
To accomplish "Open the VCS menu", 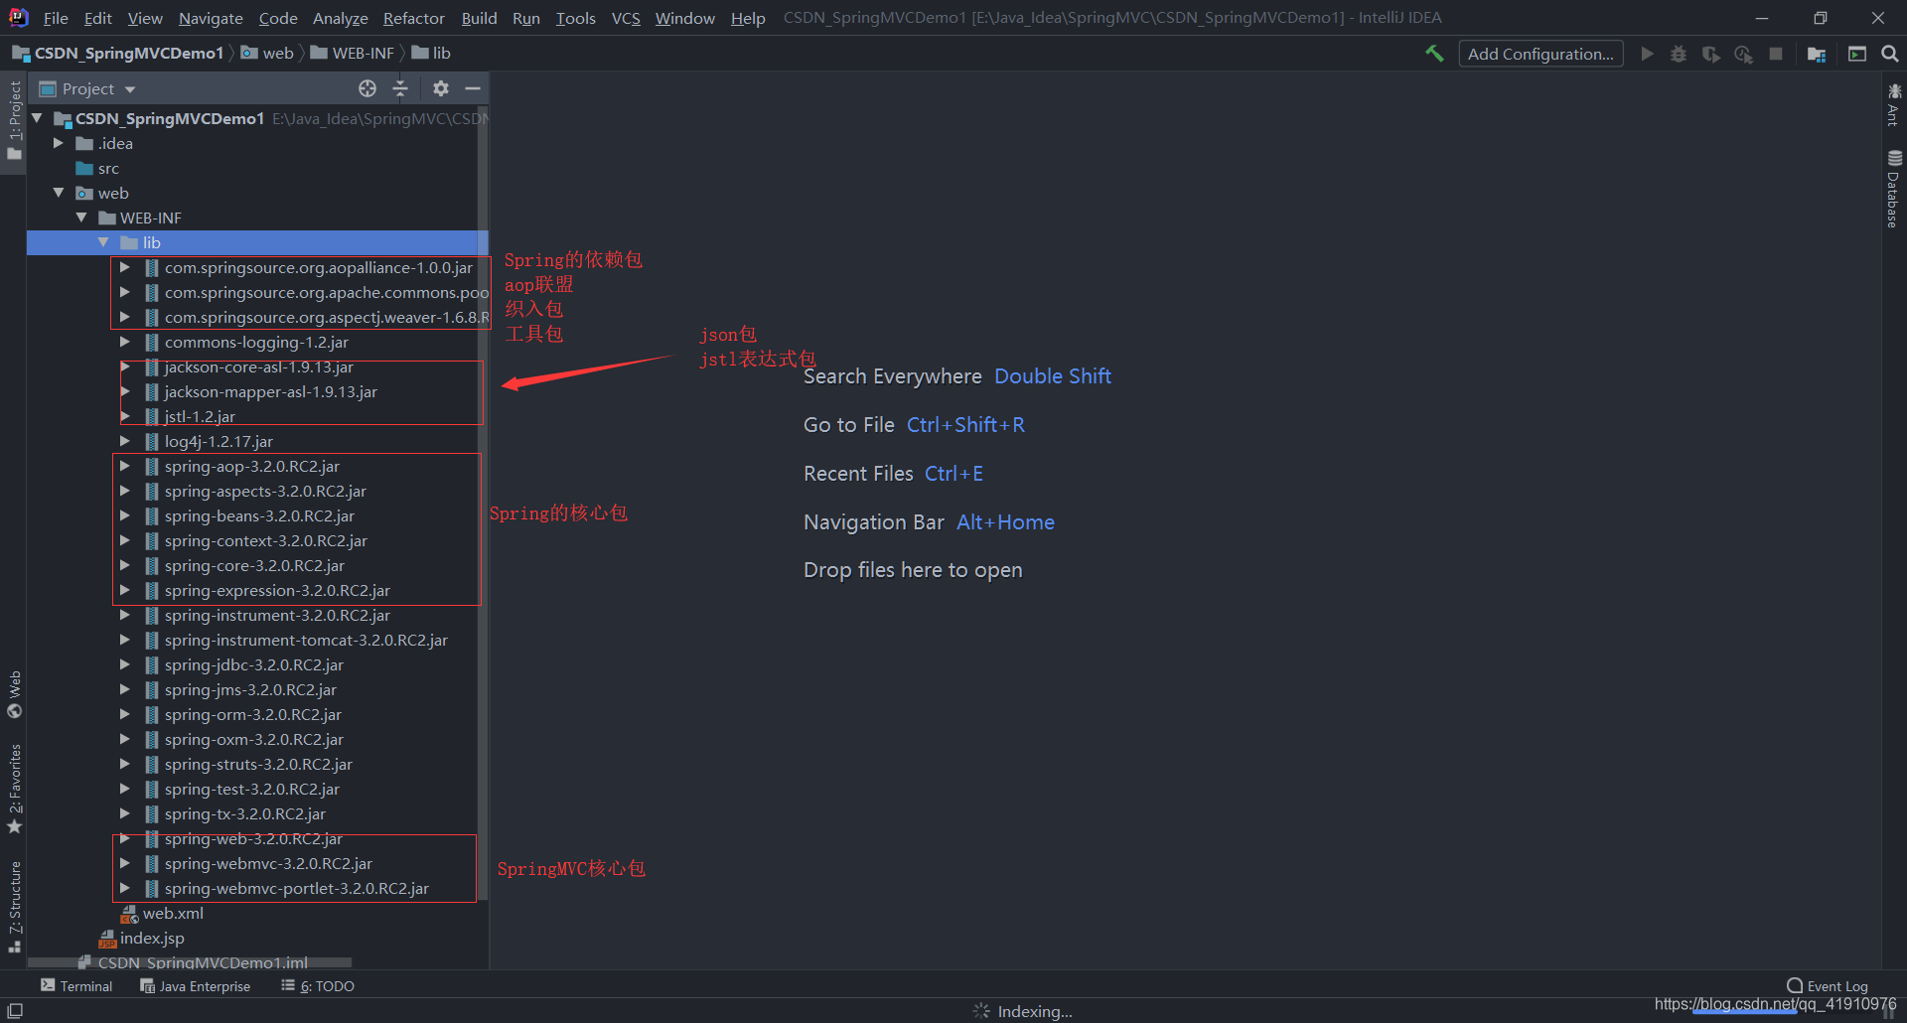I will pyautogui.click(x=626, y=18).
